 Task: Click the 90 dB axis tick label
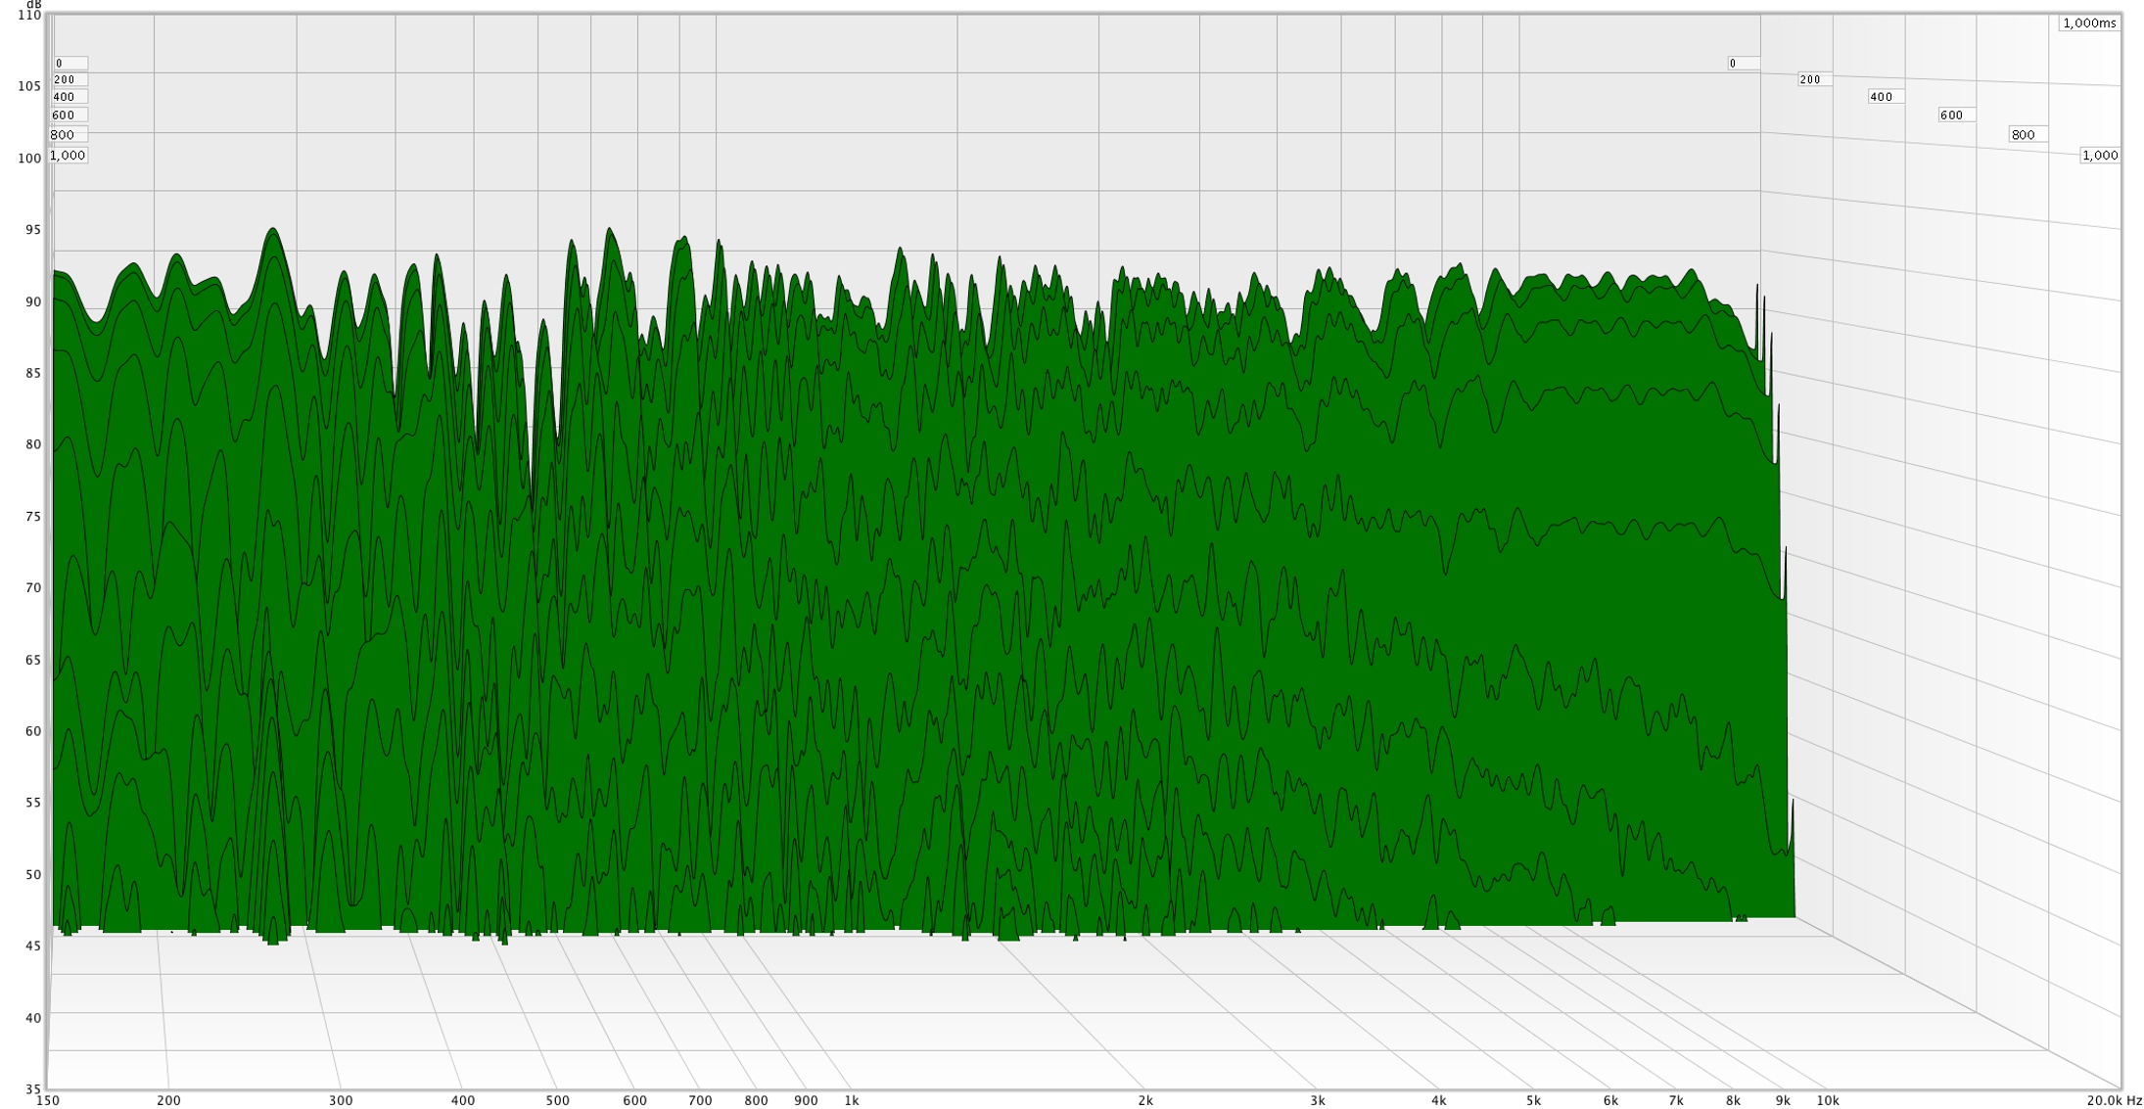coord(33,301)
